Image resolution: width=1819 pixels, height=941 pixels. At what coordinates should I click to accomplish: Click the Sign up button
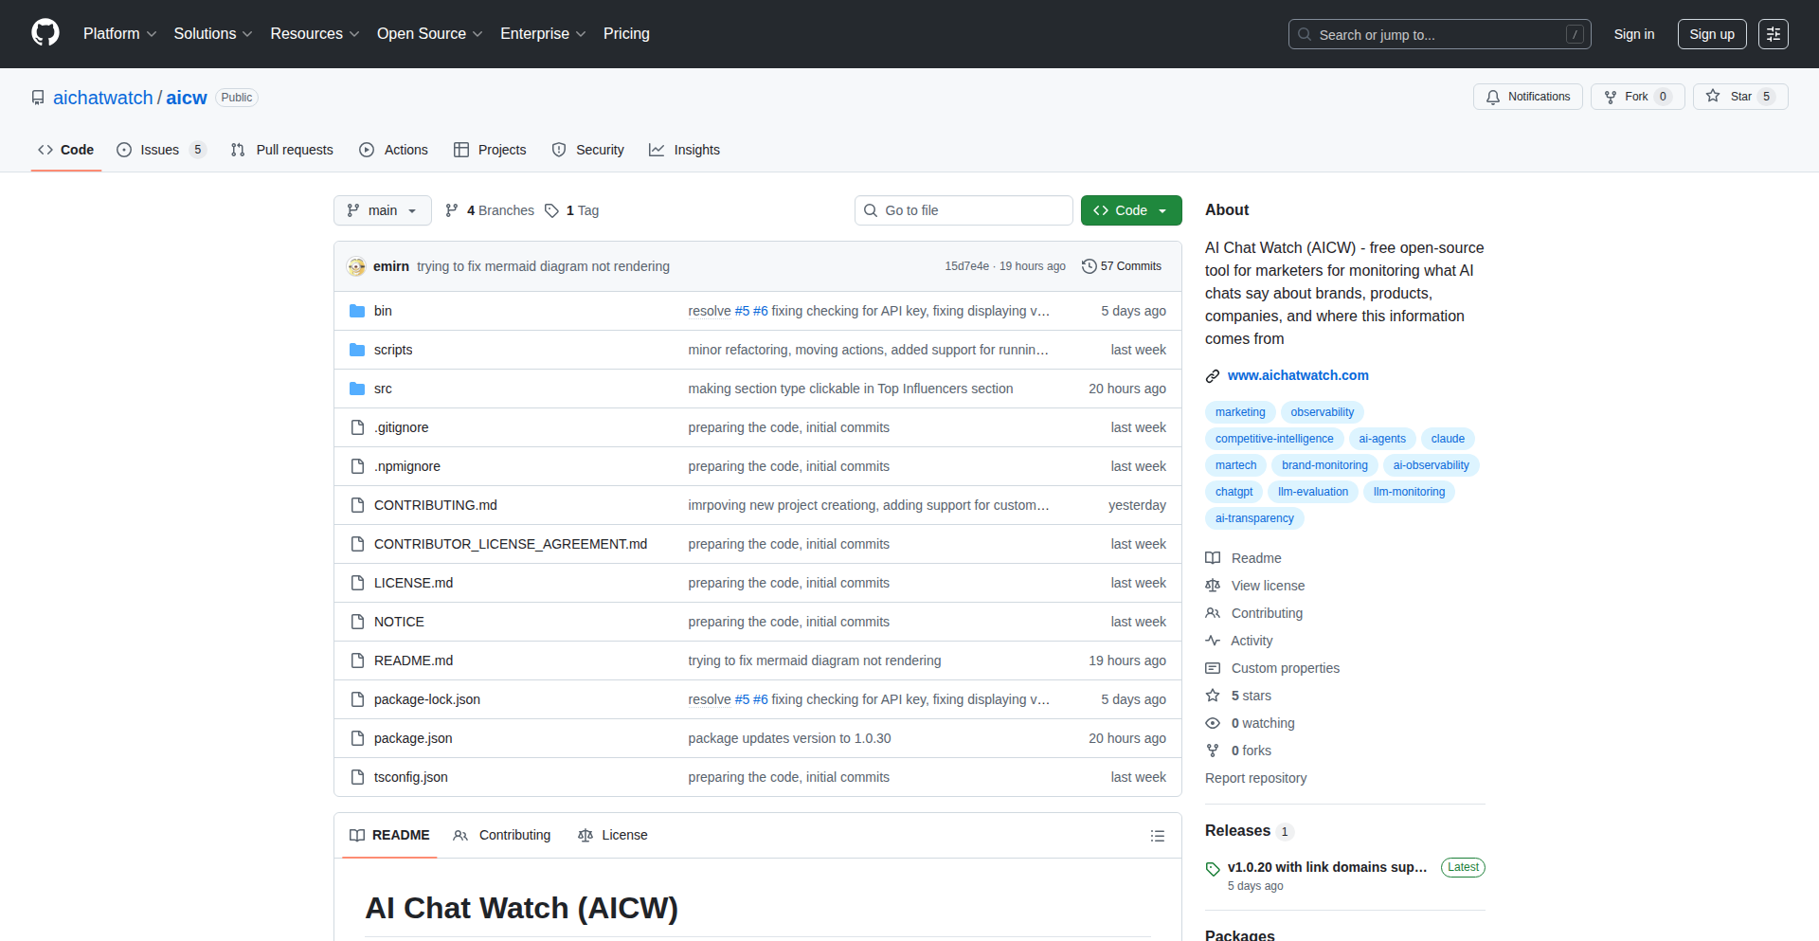coord(1711,34)
